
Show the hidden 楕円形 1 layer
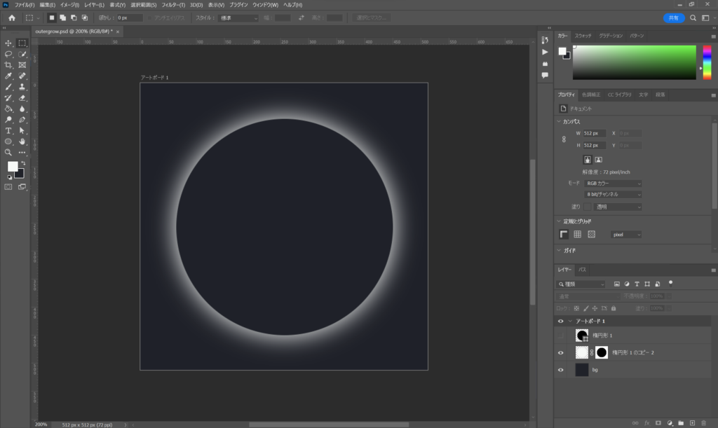560,336
